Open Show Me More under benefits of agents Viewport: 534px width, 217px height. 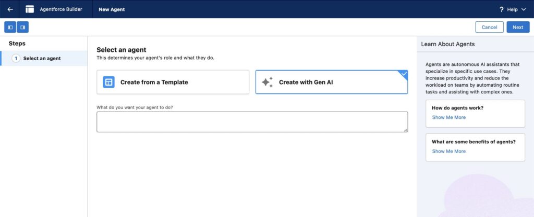pos(449,151)
